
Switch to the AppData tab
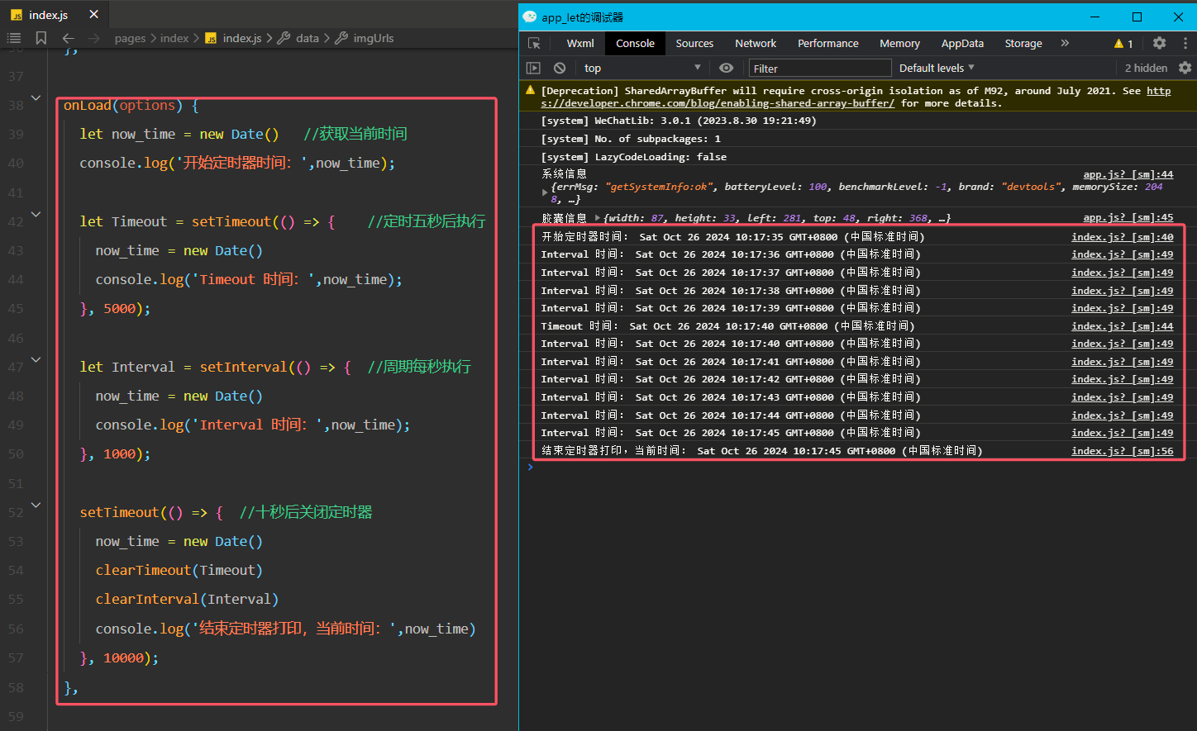pos(962,43)
